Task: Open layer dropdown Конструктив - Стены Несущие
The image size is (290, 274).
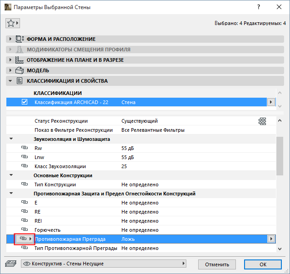Action: point(104,264)
